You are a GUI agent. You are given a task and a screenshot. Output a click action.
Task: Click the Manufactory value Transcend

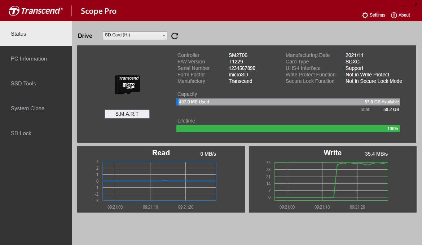point(240,81)
